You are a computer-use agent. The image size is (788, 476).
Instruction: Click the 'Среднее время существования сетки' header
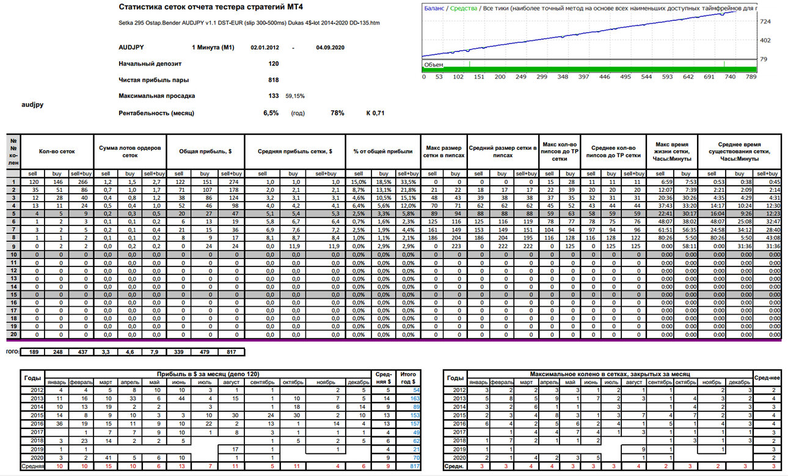tap(740, 151)
